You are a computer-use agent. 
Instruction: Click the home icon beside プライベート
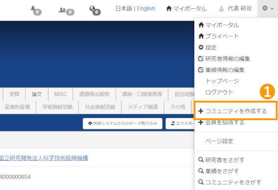click(201, 36)
